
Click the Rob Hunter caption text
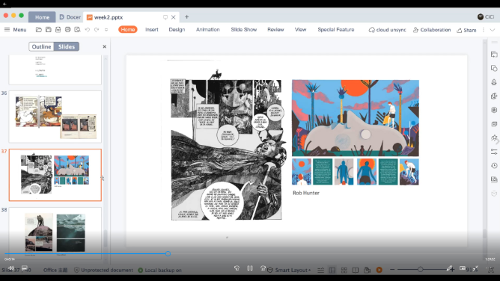coord(306,193)
